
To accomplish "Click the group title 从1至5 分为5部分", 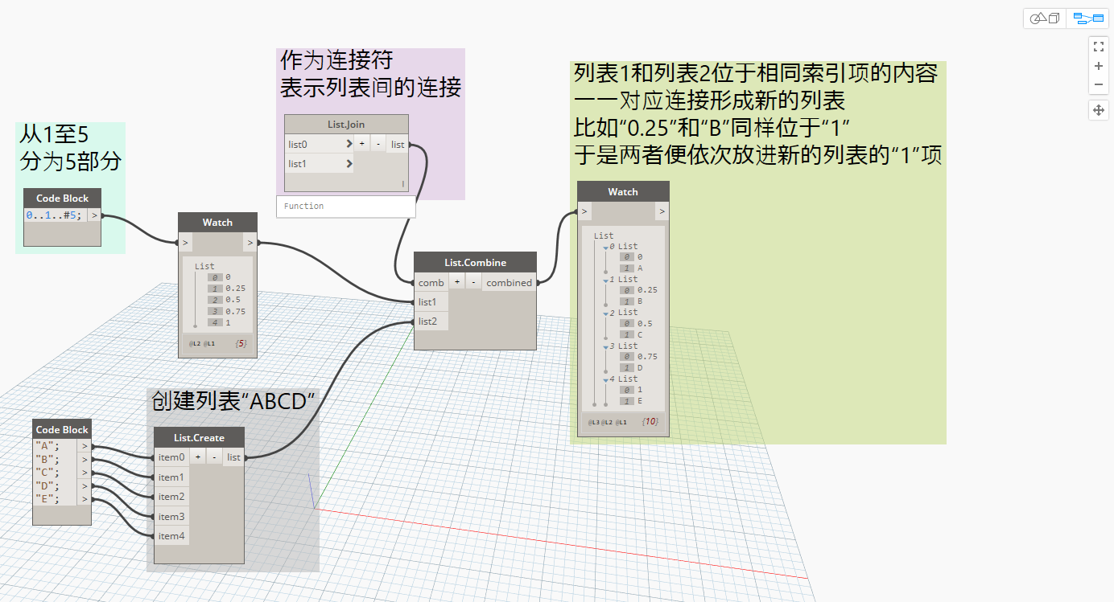I will click(71, 149).
